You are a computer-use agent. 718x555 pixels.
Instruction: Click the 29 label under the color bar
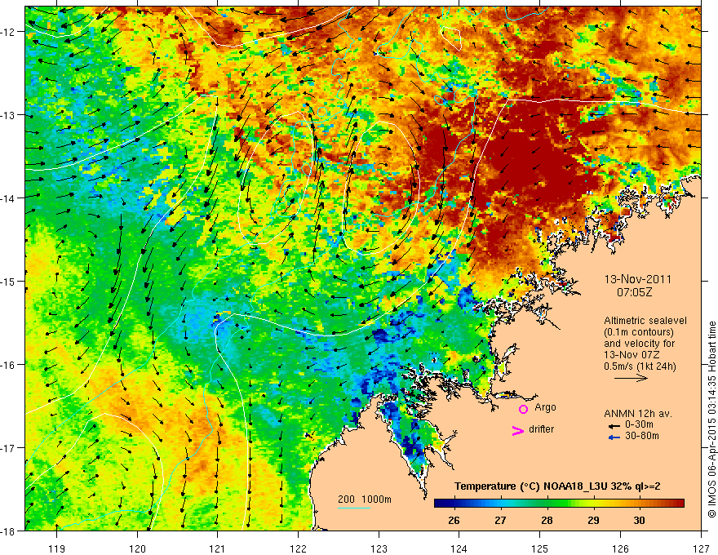click(x=593, y=520)
